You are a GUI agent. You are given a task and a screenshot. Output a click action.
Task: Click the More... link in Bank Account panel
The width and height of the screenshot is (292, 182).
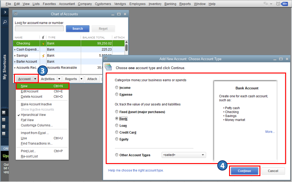(270, 132)
